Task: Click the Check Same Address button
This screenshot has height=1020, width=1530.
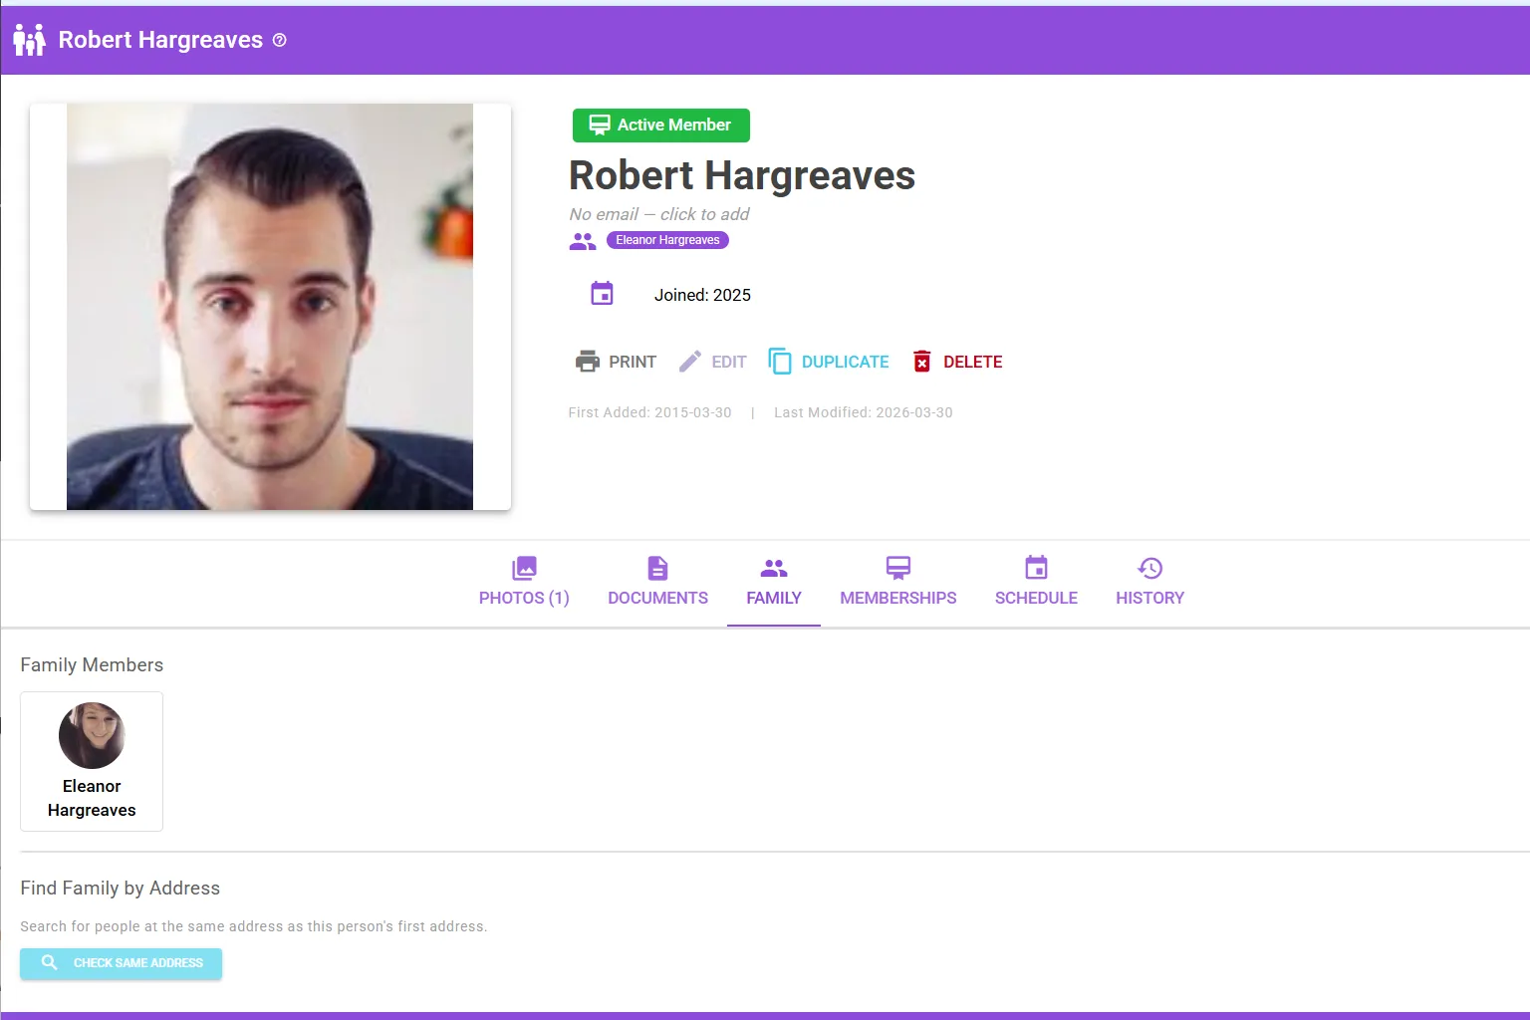Action: [121, 963]
